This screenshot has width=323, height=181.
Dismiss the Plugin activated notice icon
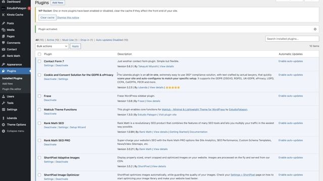tap(315, 29)
